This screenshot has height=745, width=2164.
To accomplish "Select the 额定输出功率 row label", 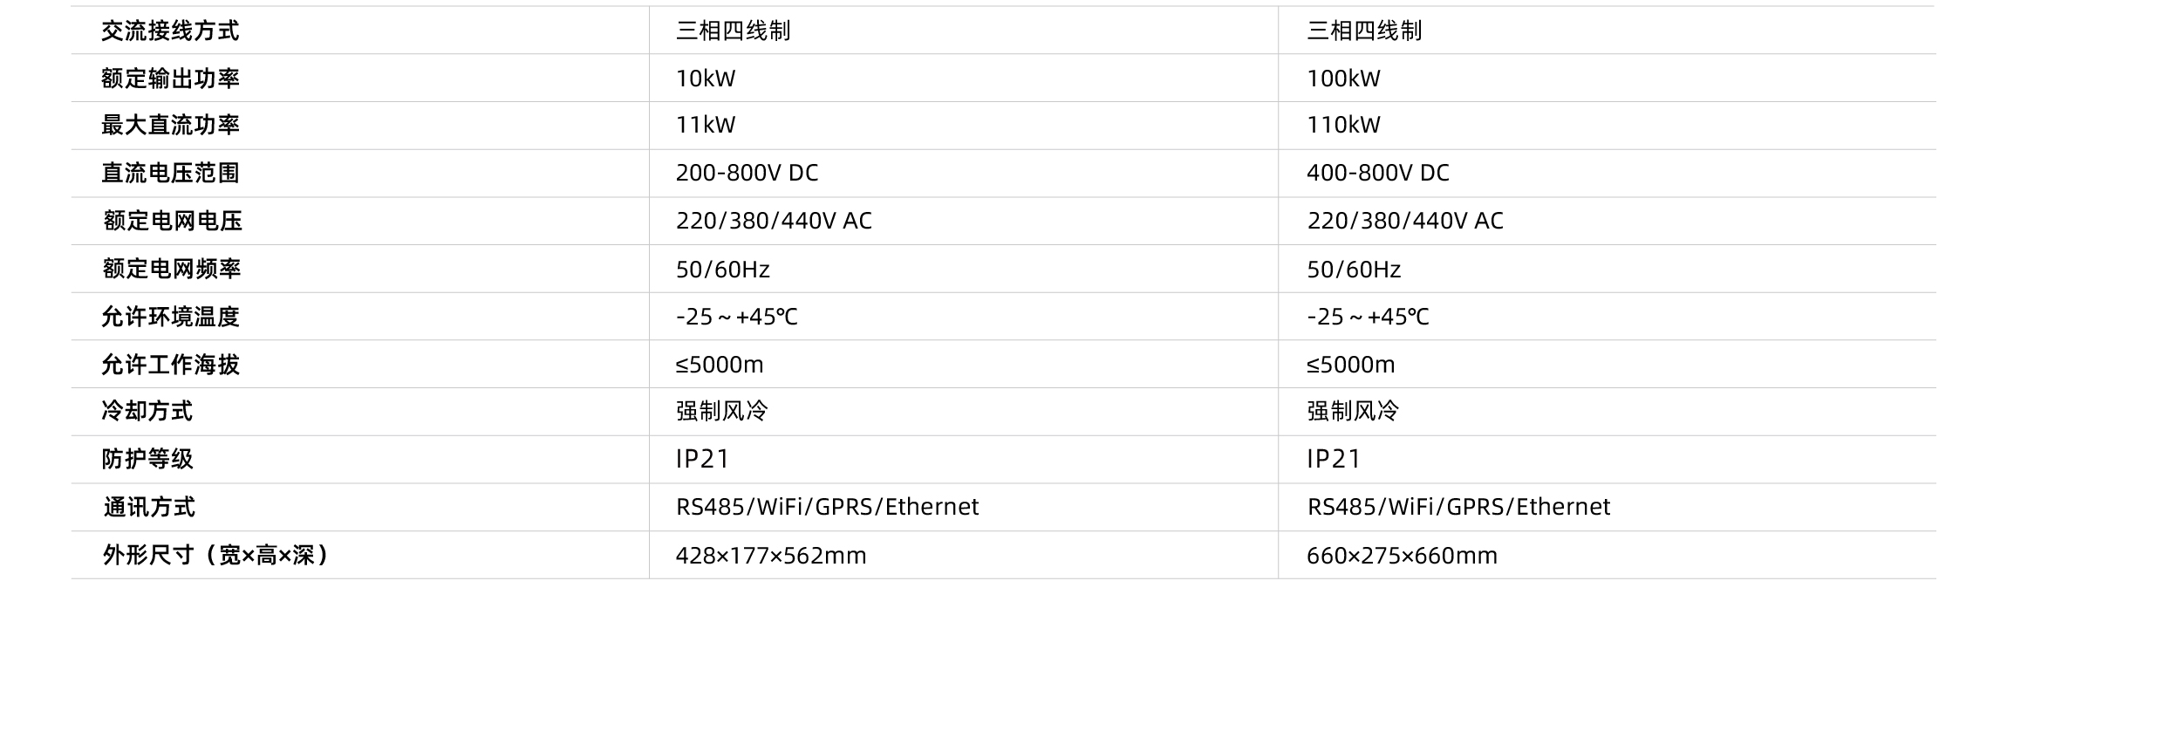I will pyautogui.click(x=170, y=79).
